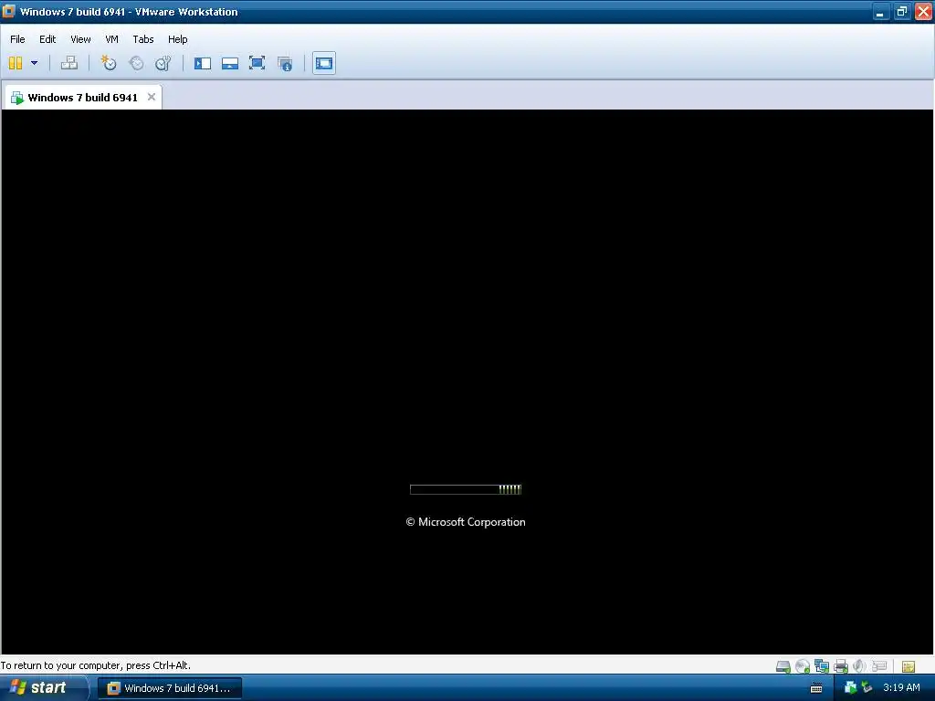Click the VMware Workstation title bar icon
Image resolution: width=935 pixels, height=701 pixels.
[8, 11]
